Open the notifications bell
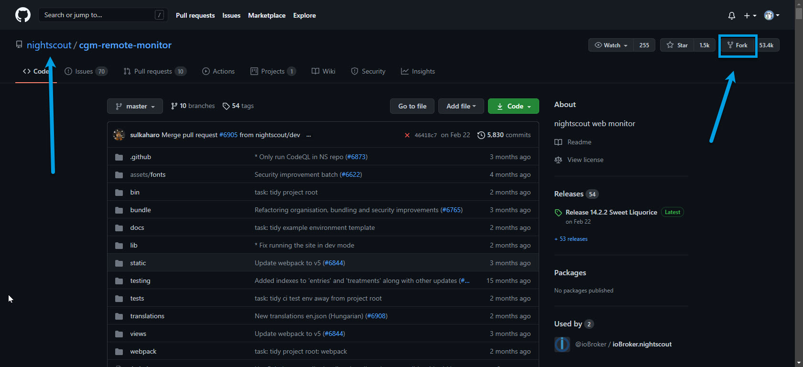 [731, 16]
